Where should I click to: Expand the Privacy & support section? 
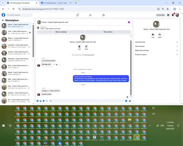coord(156,55)
